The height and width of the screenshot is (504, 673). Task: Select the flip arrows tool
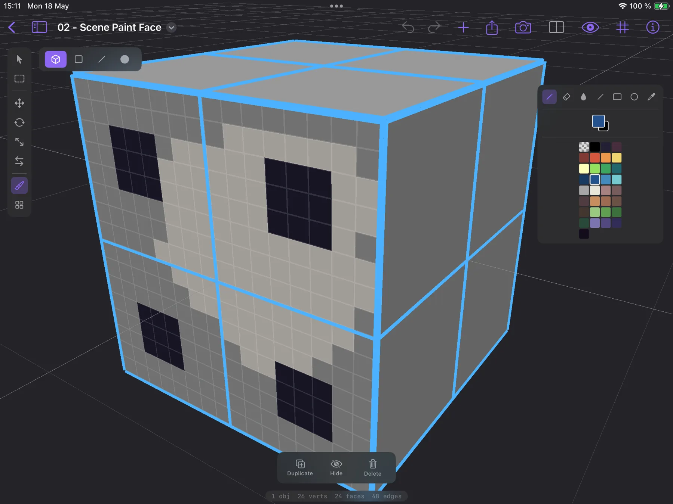click(19, 161)
